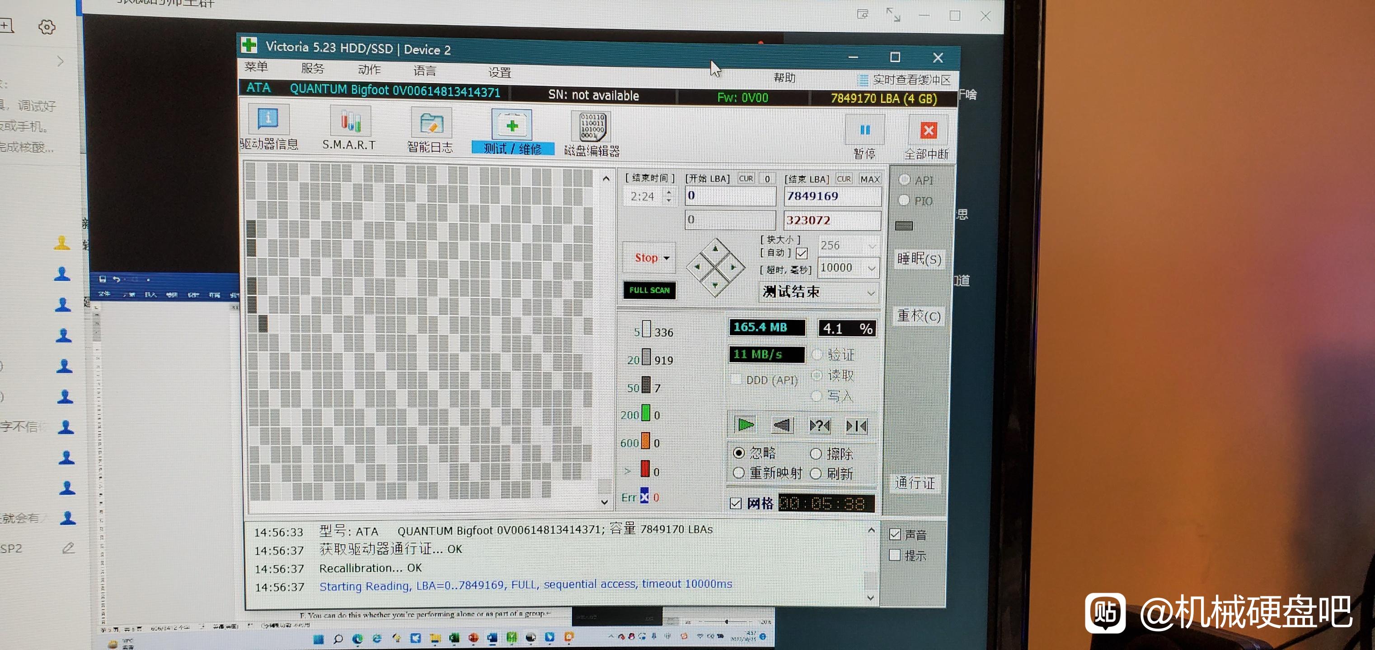The width and height of the screenshot is (1375, 650).
Task: Open the 256 block size dropdown
Action: click(x=872, y=246)
